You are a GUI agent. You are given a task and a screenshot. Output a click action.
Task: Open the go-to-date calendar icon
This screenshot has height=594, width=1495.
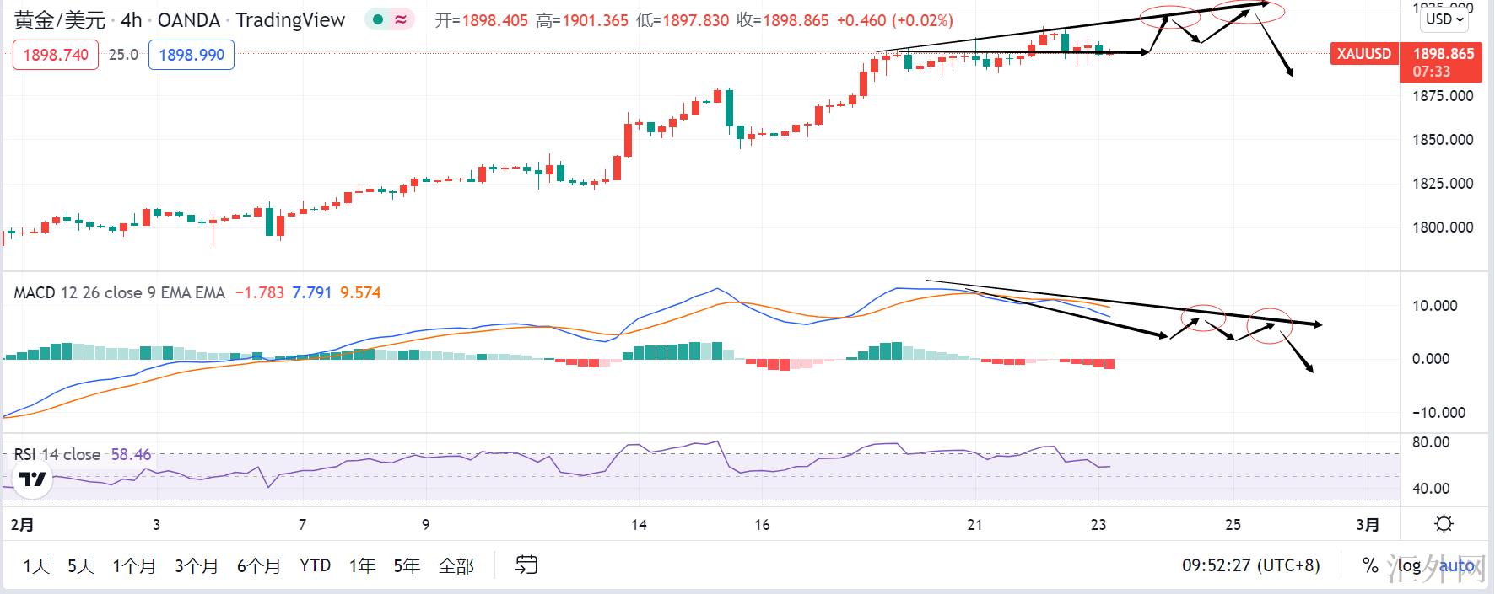pyautogui.click(x=526, y=565)
